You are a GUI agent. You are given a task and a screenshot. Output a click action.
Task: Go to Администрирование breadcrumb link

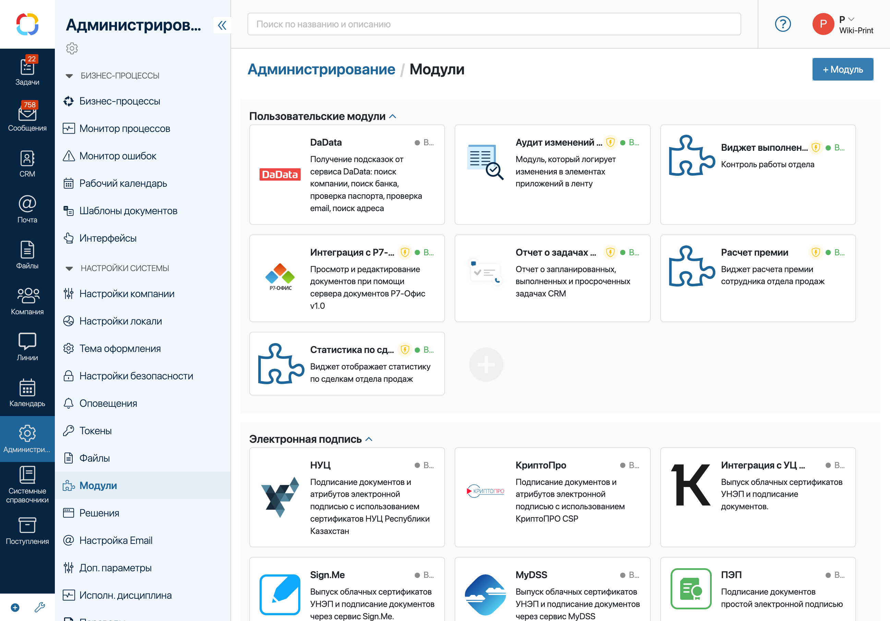(321, 69)
